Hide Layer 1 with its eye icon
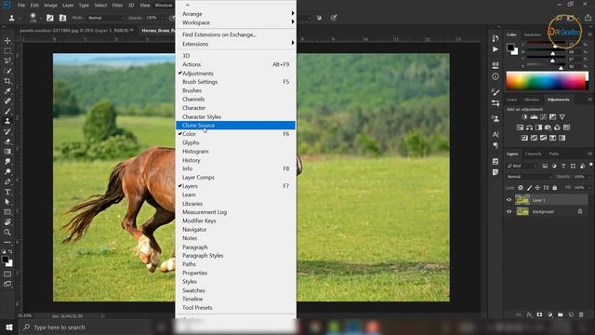 point(509,200)
